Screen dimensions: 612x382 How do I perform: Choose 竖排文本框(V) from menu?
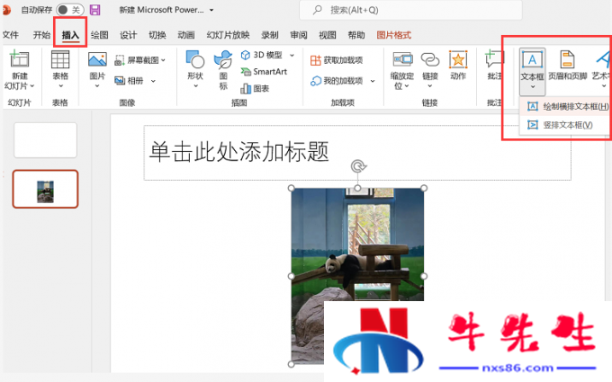coord(565,125)
